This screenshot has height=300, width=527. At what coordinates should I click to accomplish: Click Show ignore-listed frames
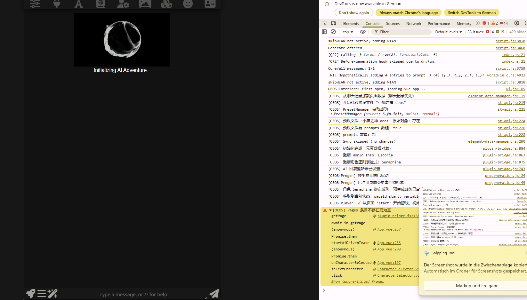click(358, 281)
